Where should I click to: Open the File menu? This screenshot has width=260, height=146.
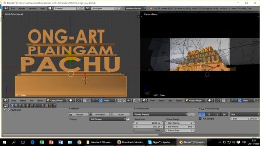(x=13, y=9)
